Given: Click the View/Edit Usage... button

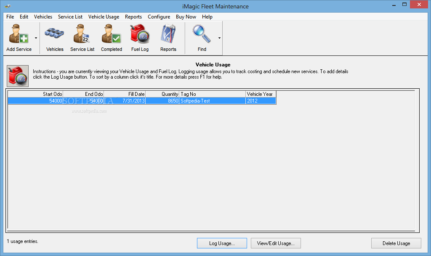Looking at the screenshot, I should point(276,243).
